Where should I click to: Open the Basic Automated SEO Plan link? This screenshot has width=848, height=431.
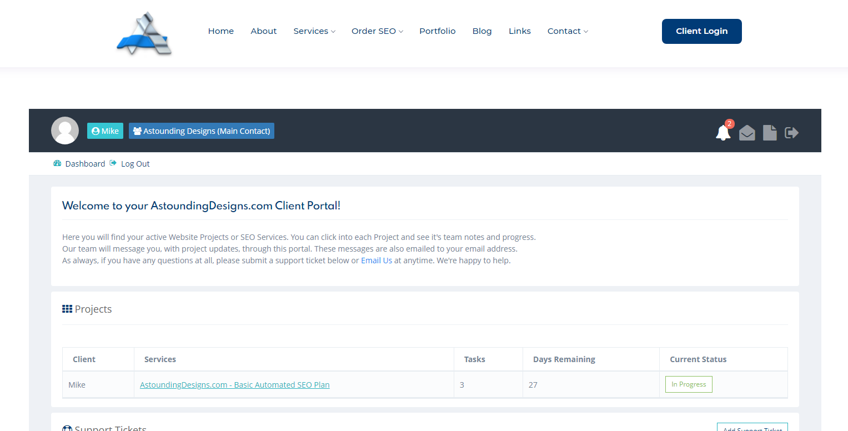click(234, 384)
